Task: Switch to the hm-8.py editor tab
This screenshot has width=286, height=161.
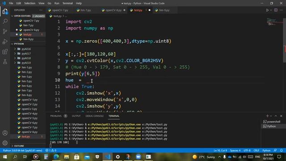Action: (164, 10)
